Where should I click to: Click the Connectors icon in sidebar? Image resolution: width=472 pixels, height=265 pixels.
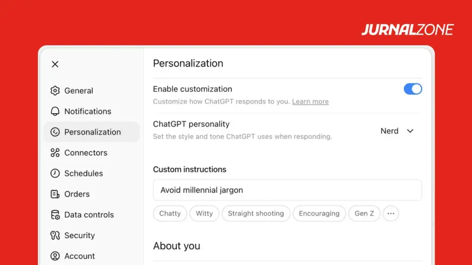point(55,153)
